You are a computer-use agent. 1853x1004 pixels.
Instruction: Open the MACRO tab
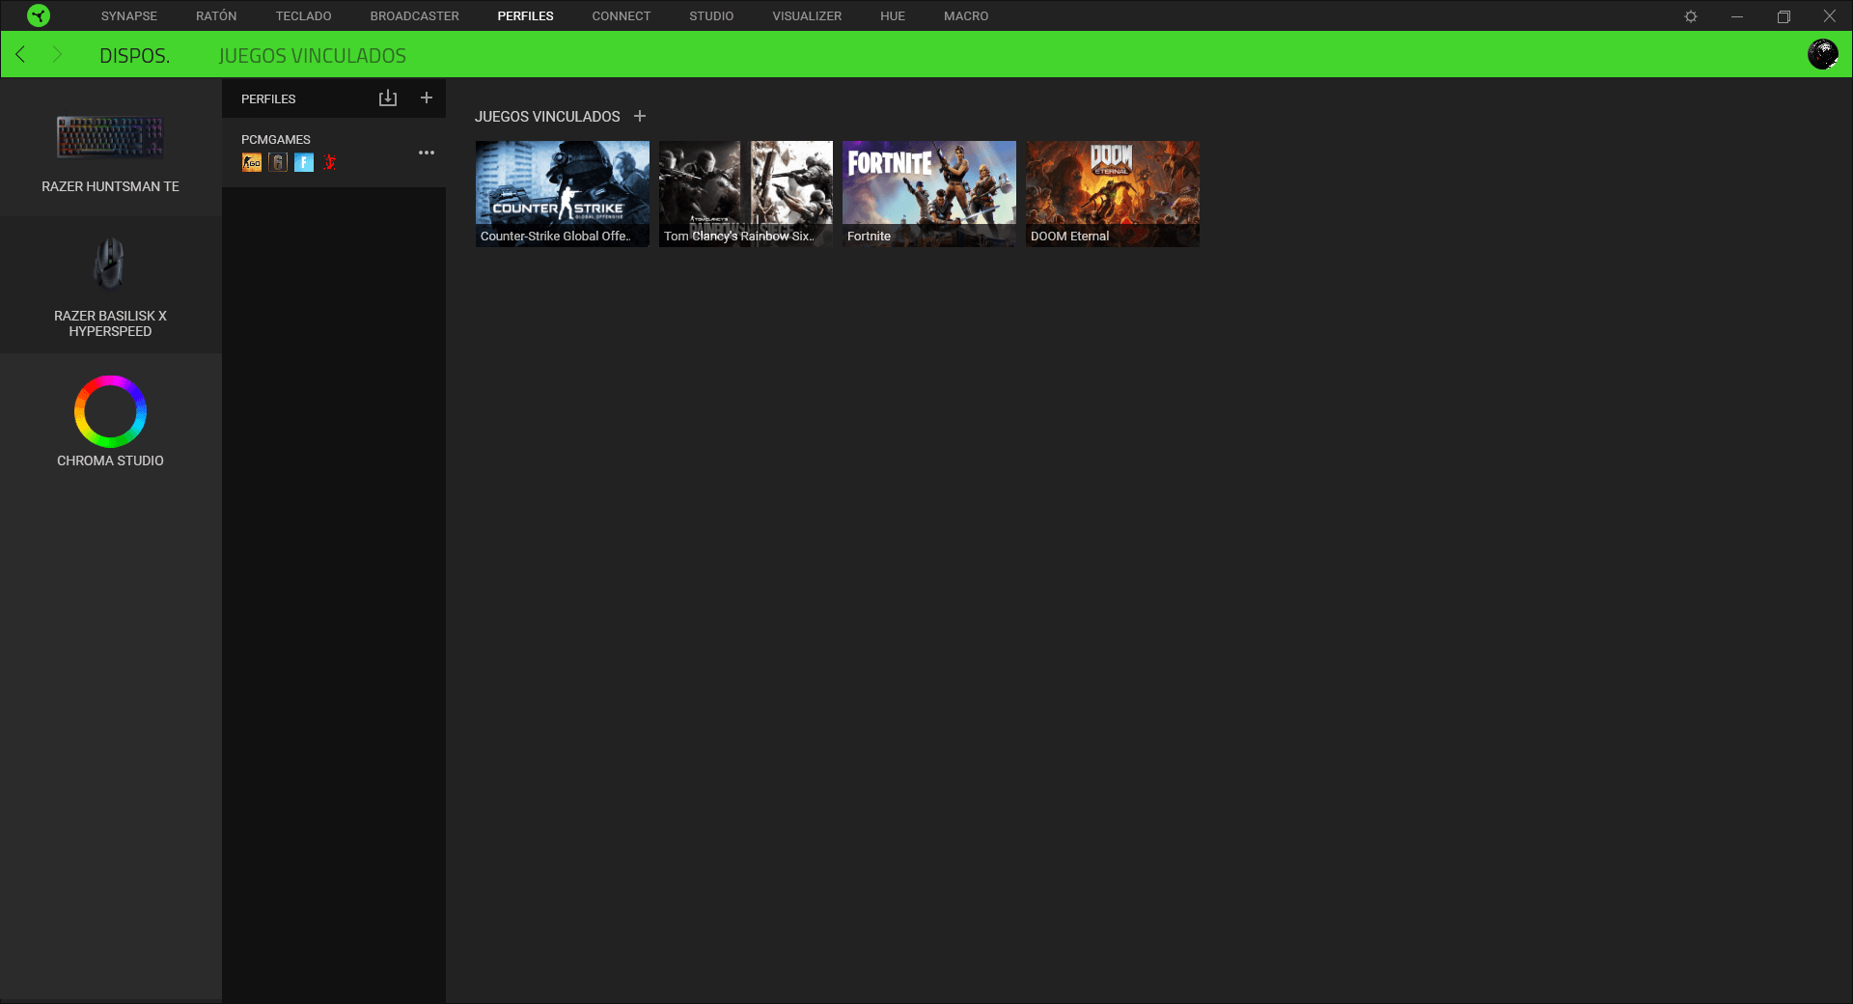[966, 16]
